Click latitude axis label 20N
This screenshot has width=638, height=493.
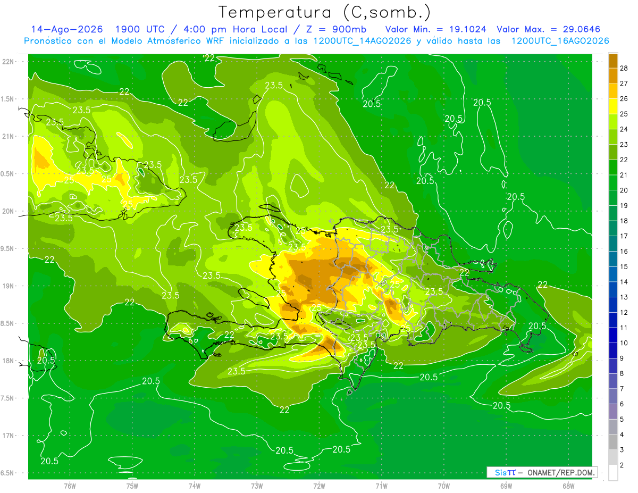pyautogui.click(x=9, y=211)
